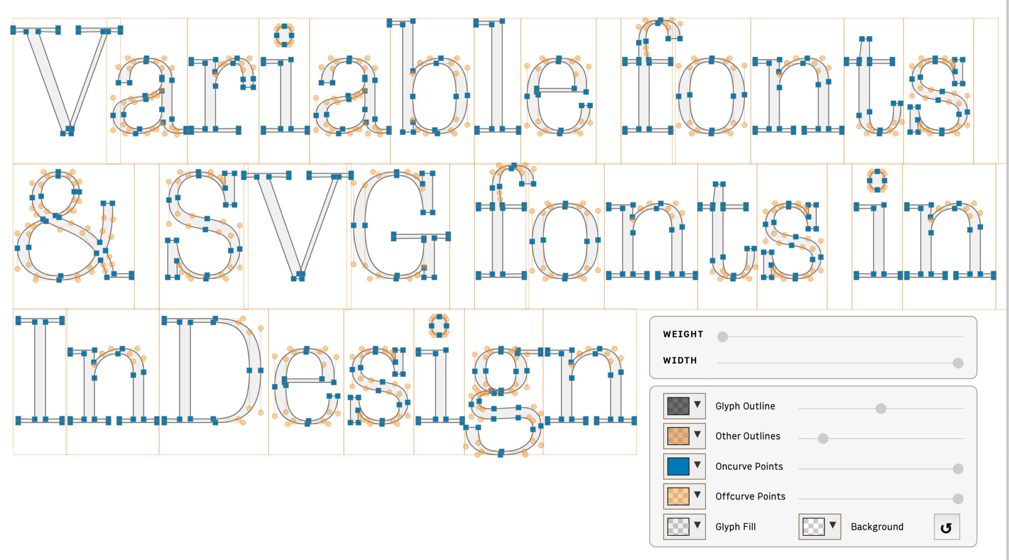The image size is (1009, 560).
Task: Open the Glyph Outline color swatch
Action: point(678,406)
